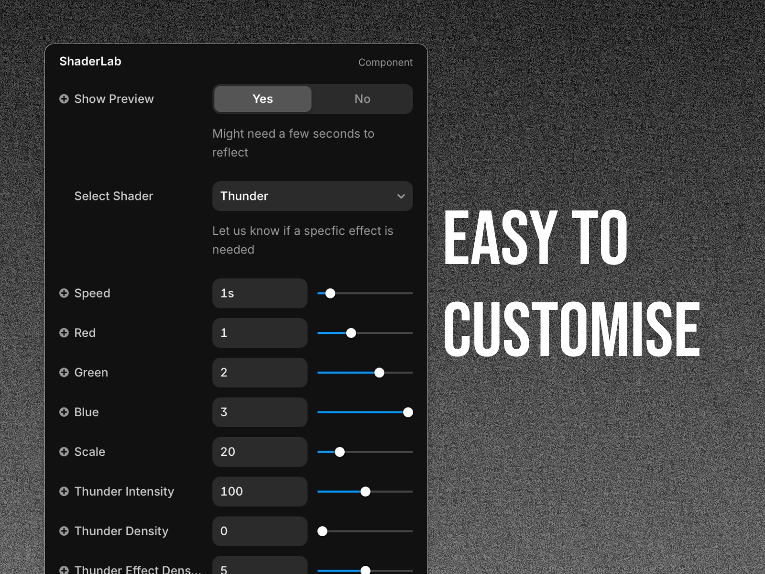Screen dimensions: 765x574
Task: Click the Speed input field showing 1s
Action: (x=260, y=293)
